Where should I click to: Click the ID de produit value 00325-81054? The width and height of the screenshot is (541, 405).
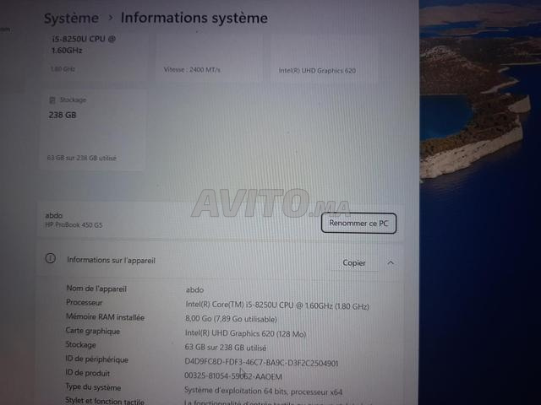[x=233, y=376]
